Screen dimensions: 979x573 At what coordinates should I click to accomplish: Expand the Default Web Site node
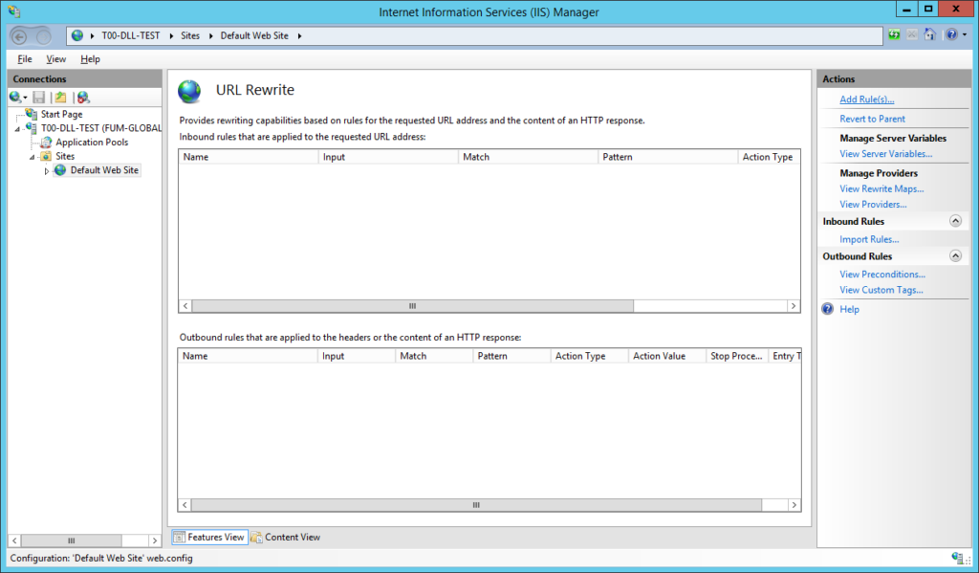click(46, 170)
